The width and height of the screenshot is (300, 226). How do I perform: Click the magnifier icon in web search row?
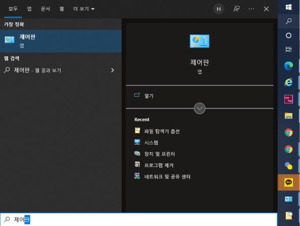[7, 70]
